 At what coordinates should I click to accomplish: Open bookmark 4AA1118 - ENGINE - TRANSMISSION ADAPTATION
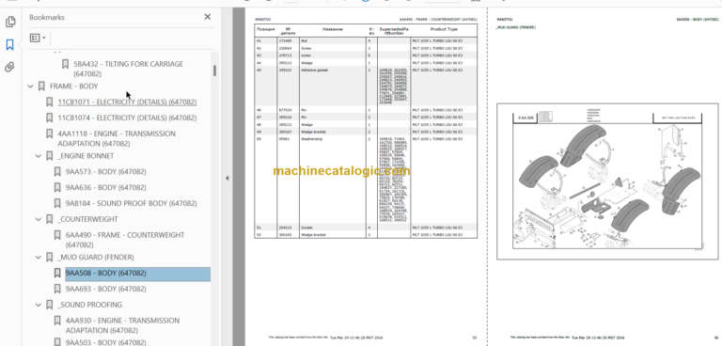(x=117, y=138)
